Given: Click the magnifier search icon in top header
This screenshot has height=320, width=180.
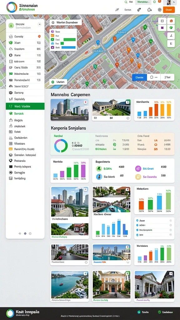Looking at the screenshot, I should coord(126,2).
